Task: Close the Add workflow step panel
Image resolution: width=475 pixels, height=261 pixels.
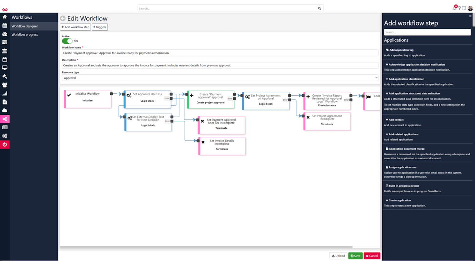Action: [470, 16]
